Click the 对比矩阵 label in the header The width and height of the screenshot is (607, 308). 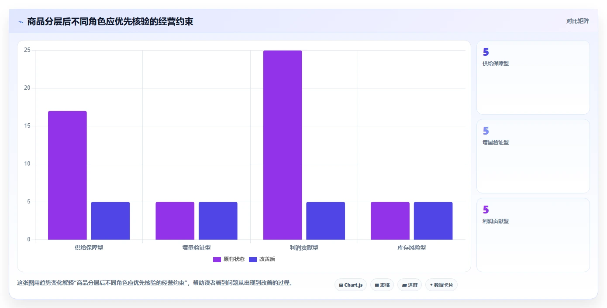[x=577, y=21]
